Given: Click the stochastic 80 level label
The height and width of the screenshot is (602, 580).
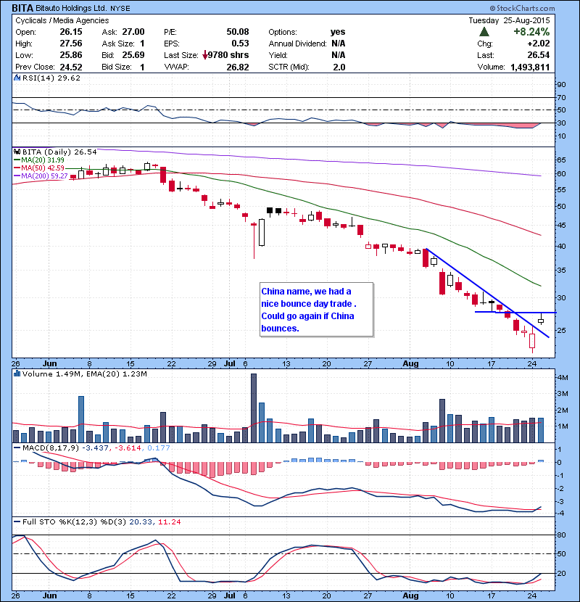Looking at the screenshot, I should click(x=561, y=535).
